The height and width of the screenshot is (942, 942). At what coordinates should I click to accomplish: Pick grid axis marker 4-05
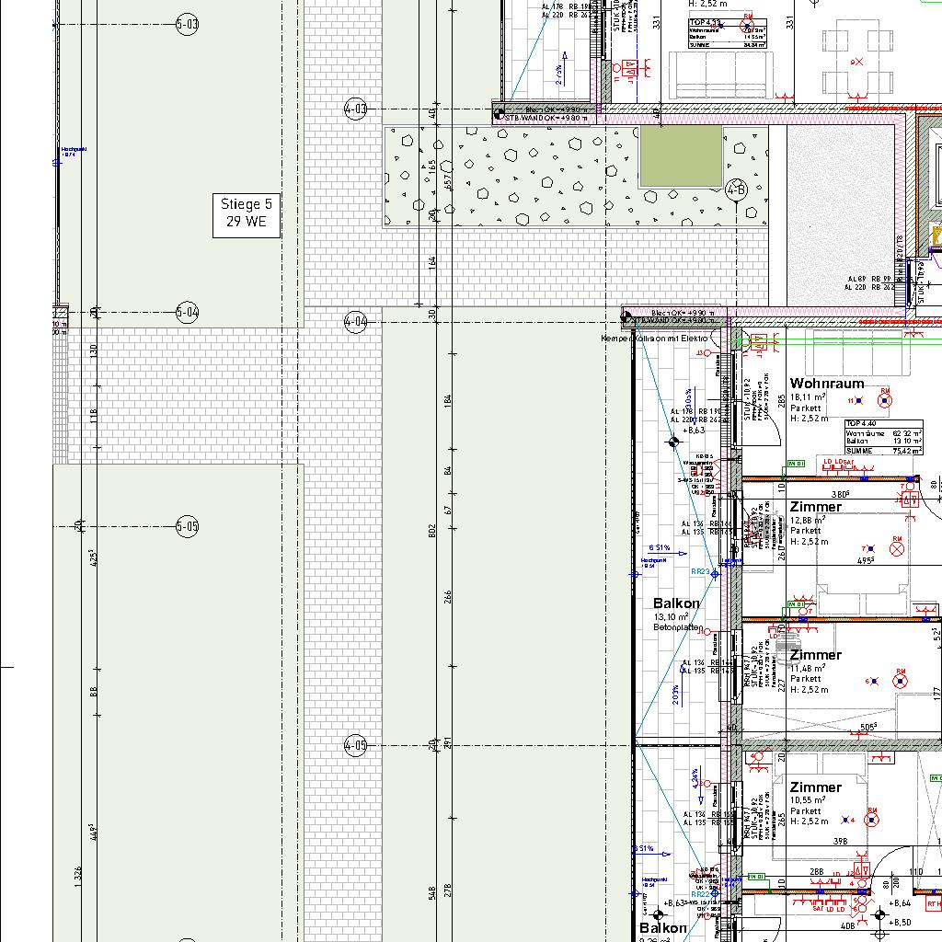(x=355, y=745)
